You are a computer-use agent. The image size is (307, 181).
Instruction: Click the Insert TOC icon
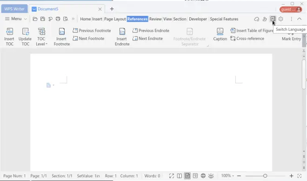click(x=9, y=32)
